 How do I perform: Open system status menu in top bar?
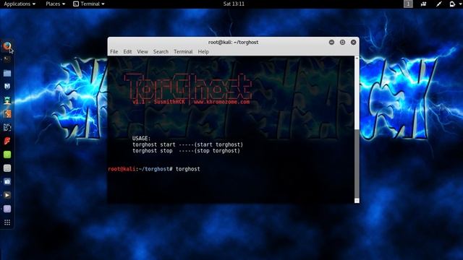455,4
